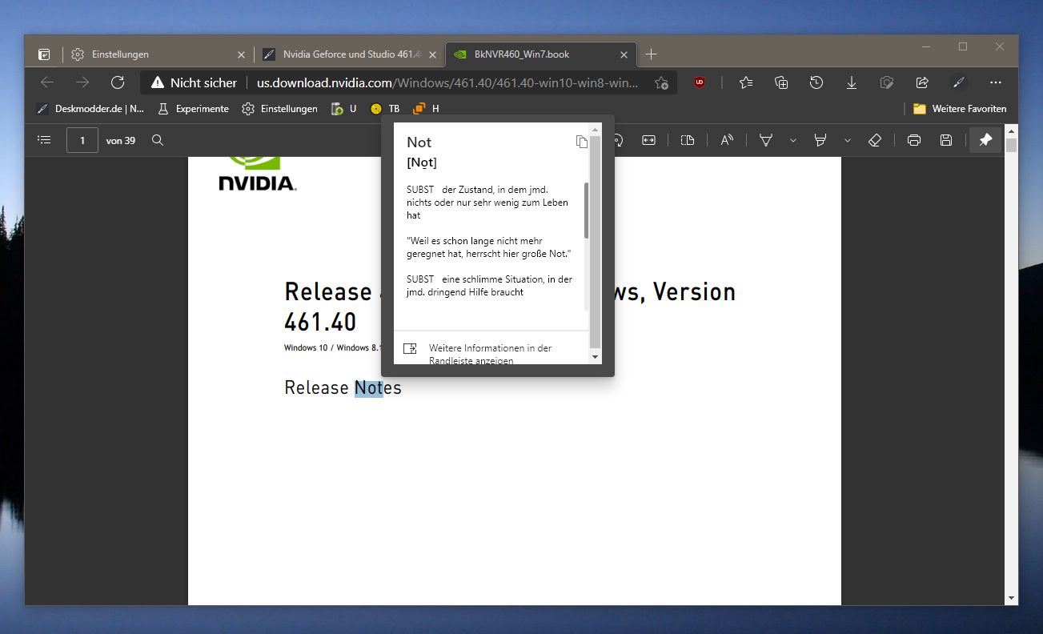Click the definition popup scrollbar up arrow
The image size is (1043, 634).
click(595, 129)
